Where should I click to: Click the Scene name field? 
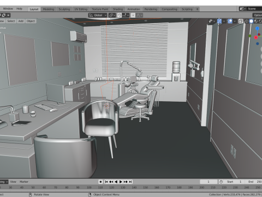(254, 9)
